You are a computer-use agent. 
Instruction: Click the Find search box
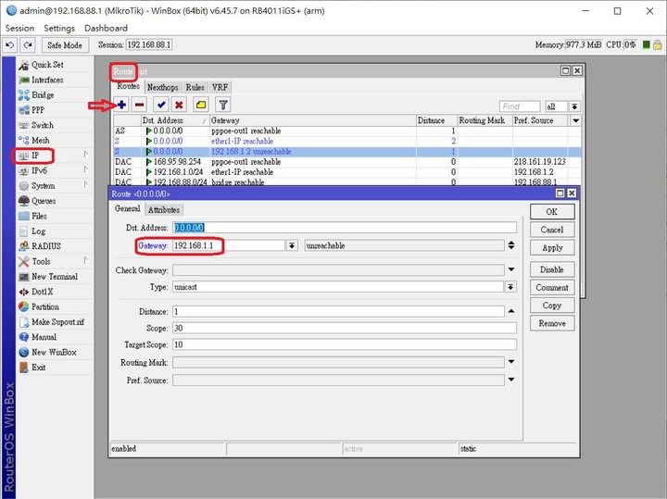point(520,106)
